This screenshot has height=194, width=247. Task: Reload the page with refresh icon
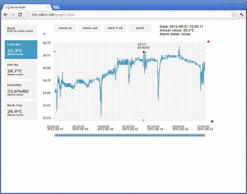20,15
